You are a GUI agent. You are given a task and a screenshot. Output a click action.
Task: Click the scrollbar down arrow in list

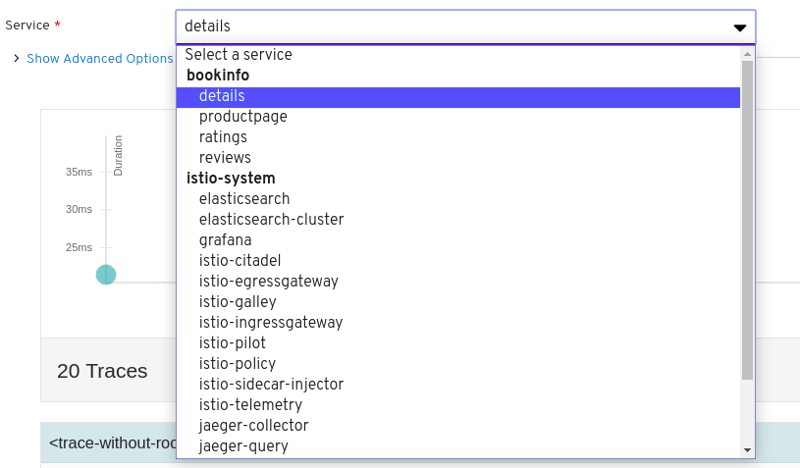pyautogui.click(x=747, y=450)
